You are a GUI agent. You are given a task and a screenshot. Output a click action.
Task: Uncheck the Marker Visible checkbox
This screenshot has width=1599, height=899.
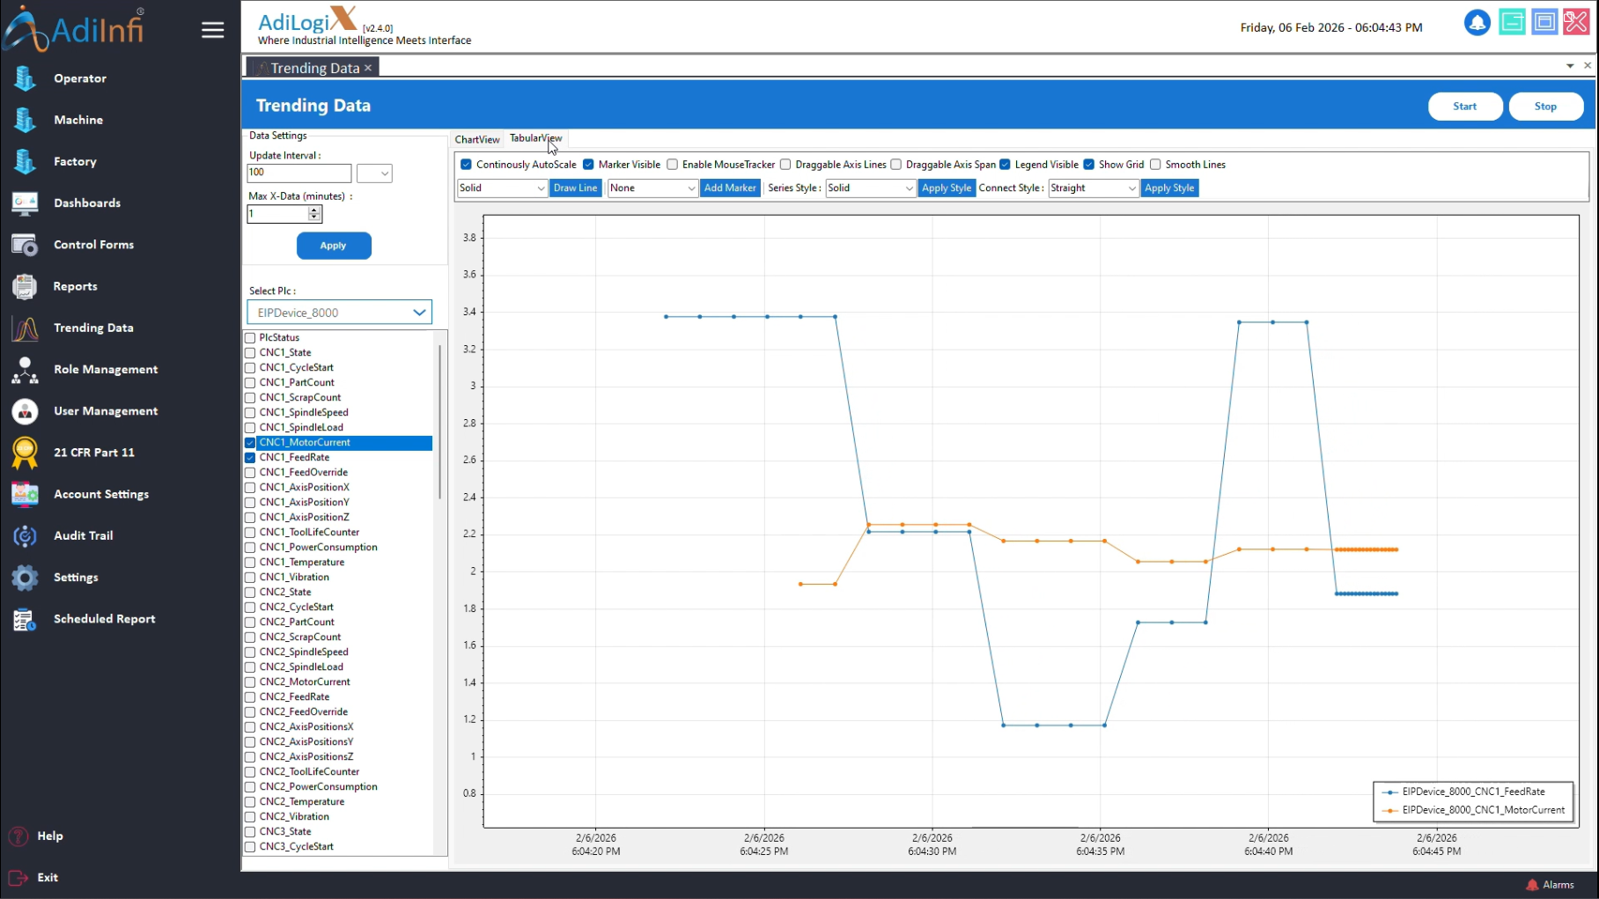(588, 165)
